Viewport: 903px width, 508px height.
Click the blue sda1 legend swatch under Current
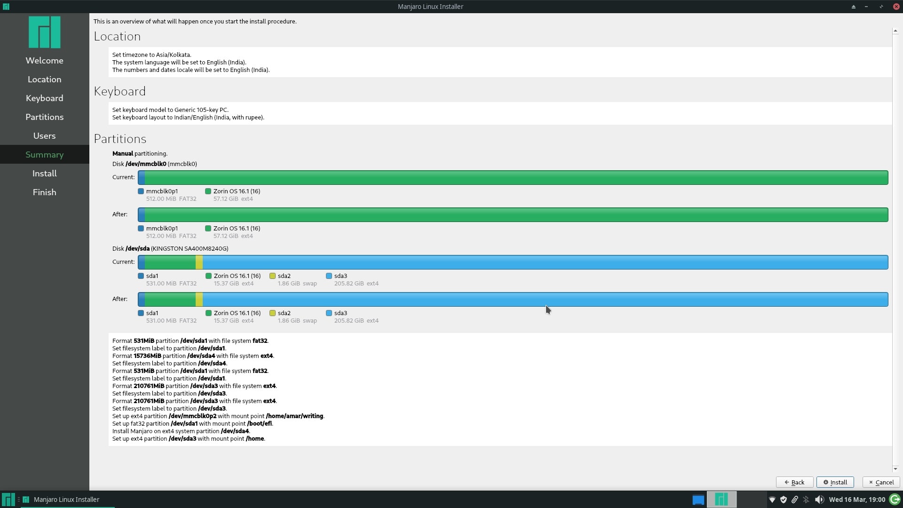141,276
